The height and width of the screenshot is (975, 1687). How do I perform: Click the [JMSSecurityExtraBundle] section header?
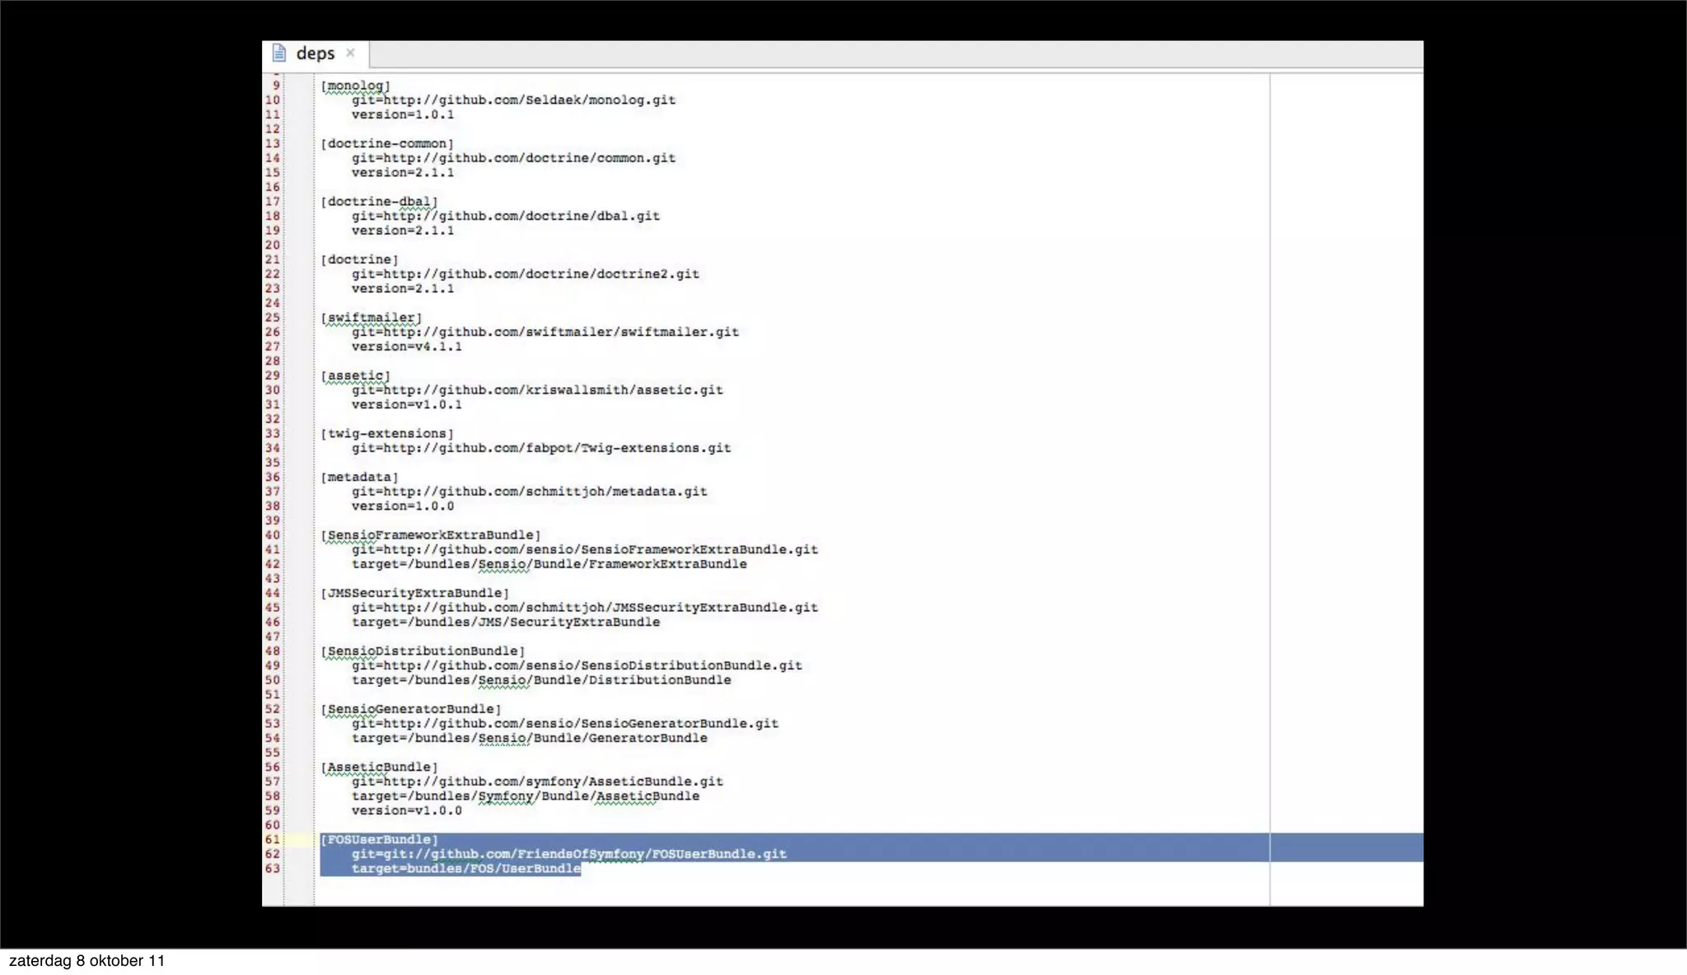tap(414, 594)
